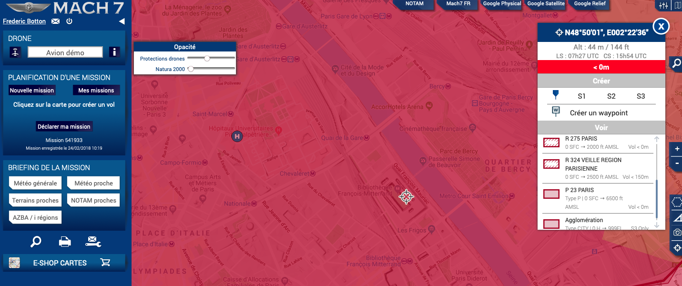Select scenario S1
682x286 pixels.
(x=581, y=96)
